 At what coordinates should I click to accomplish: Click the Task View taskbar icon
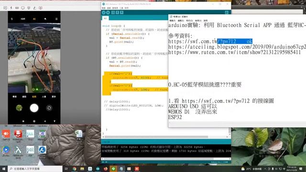pos(66,169)
